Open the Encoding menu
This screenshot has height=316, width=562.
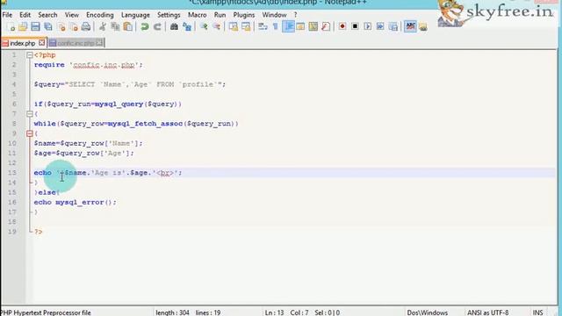100,15
